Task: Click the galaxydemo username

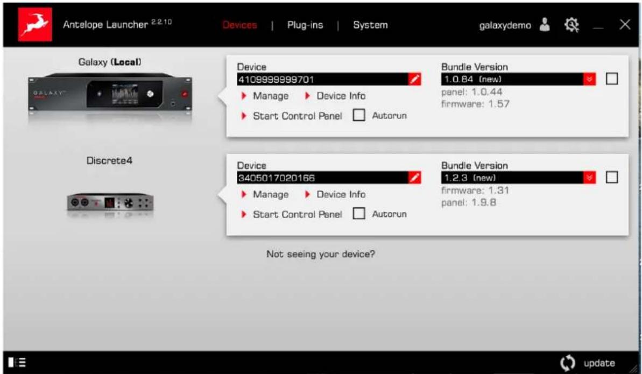Action: pos(505,25)
